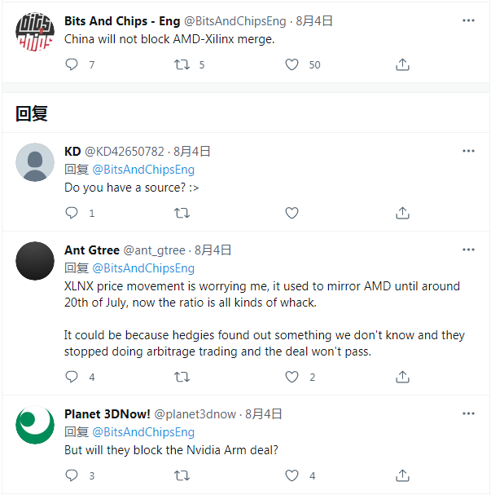Open more options on Ant Gtree's tweet
The image size is (491, 495).
pyautogui.click(x=468, y=250)
